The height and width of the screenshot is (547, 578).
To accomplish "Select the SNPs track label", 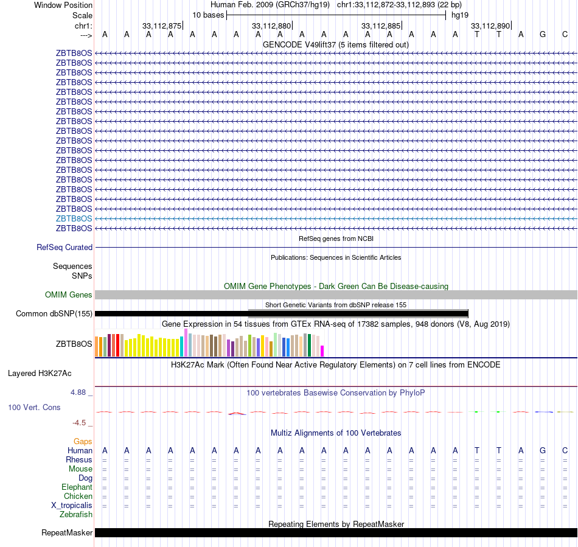I will coord(82,276).
